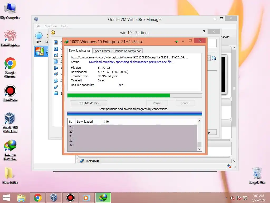Image resolution: width=270 pixels, height=203 pixels.
Task: Click network tray icon
Action: (x=245, y=198)
